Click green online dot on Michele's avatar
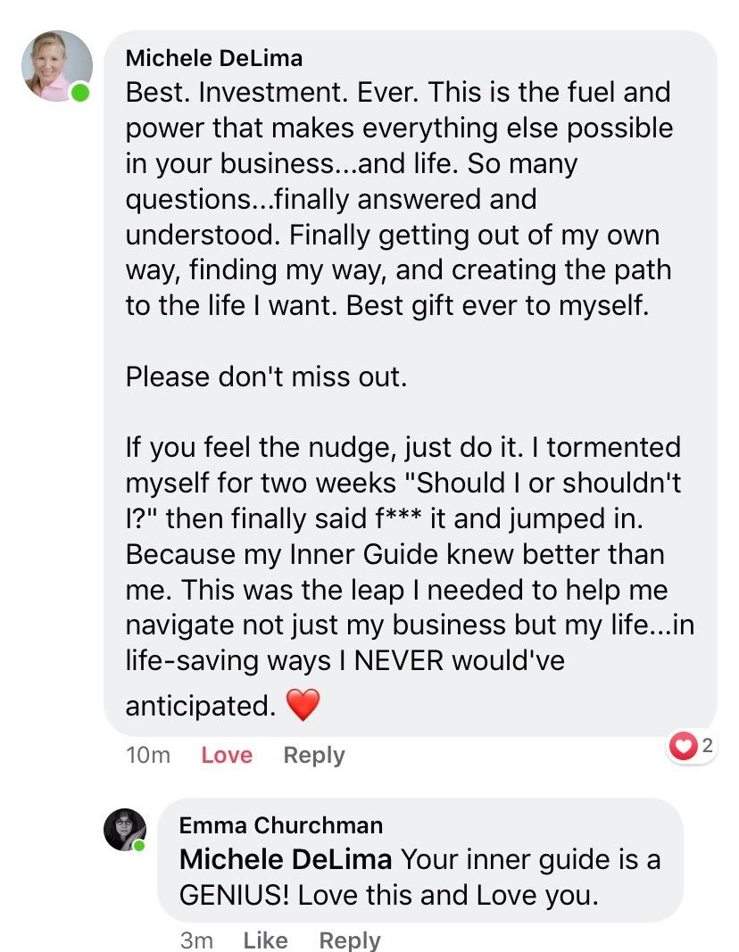Image resolution: width=739 pixels, height=952 pixels. pos(80,92)
